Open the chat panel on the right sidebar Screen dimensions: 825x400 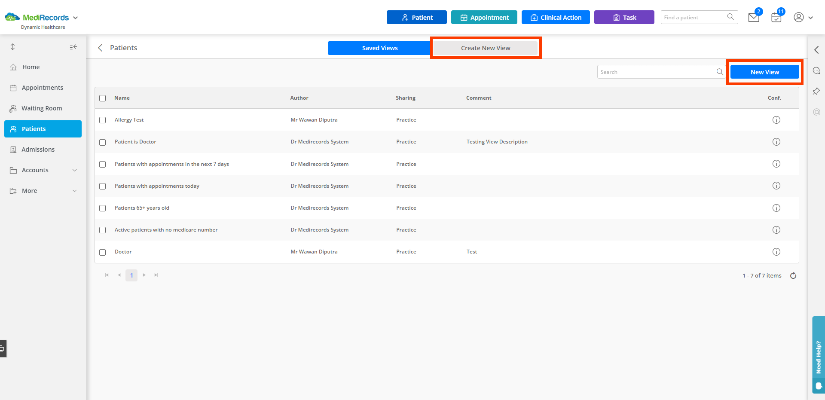coord(816,70)
